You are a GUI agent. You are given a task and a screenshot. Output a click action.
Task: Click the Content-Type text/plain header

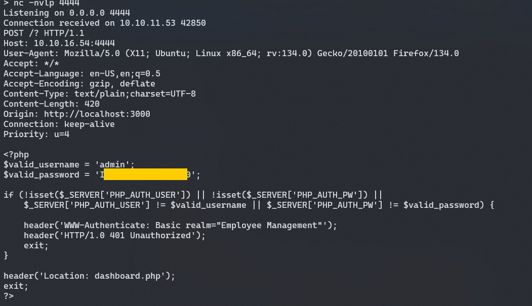pos(99,94)
